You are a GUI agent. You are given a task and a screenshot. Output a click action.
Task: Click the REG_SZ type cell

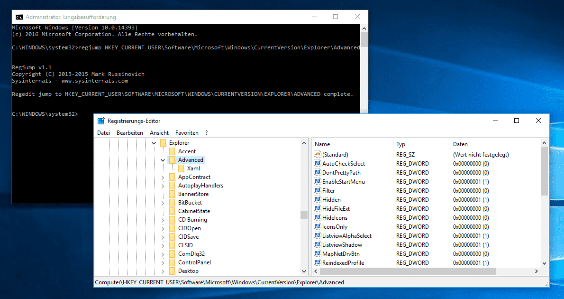405,155
